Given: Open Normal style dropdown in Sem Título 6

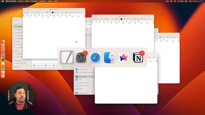Looking at the screenshot, I should 109,19.
